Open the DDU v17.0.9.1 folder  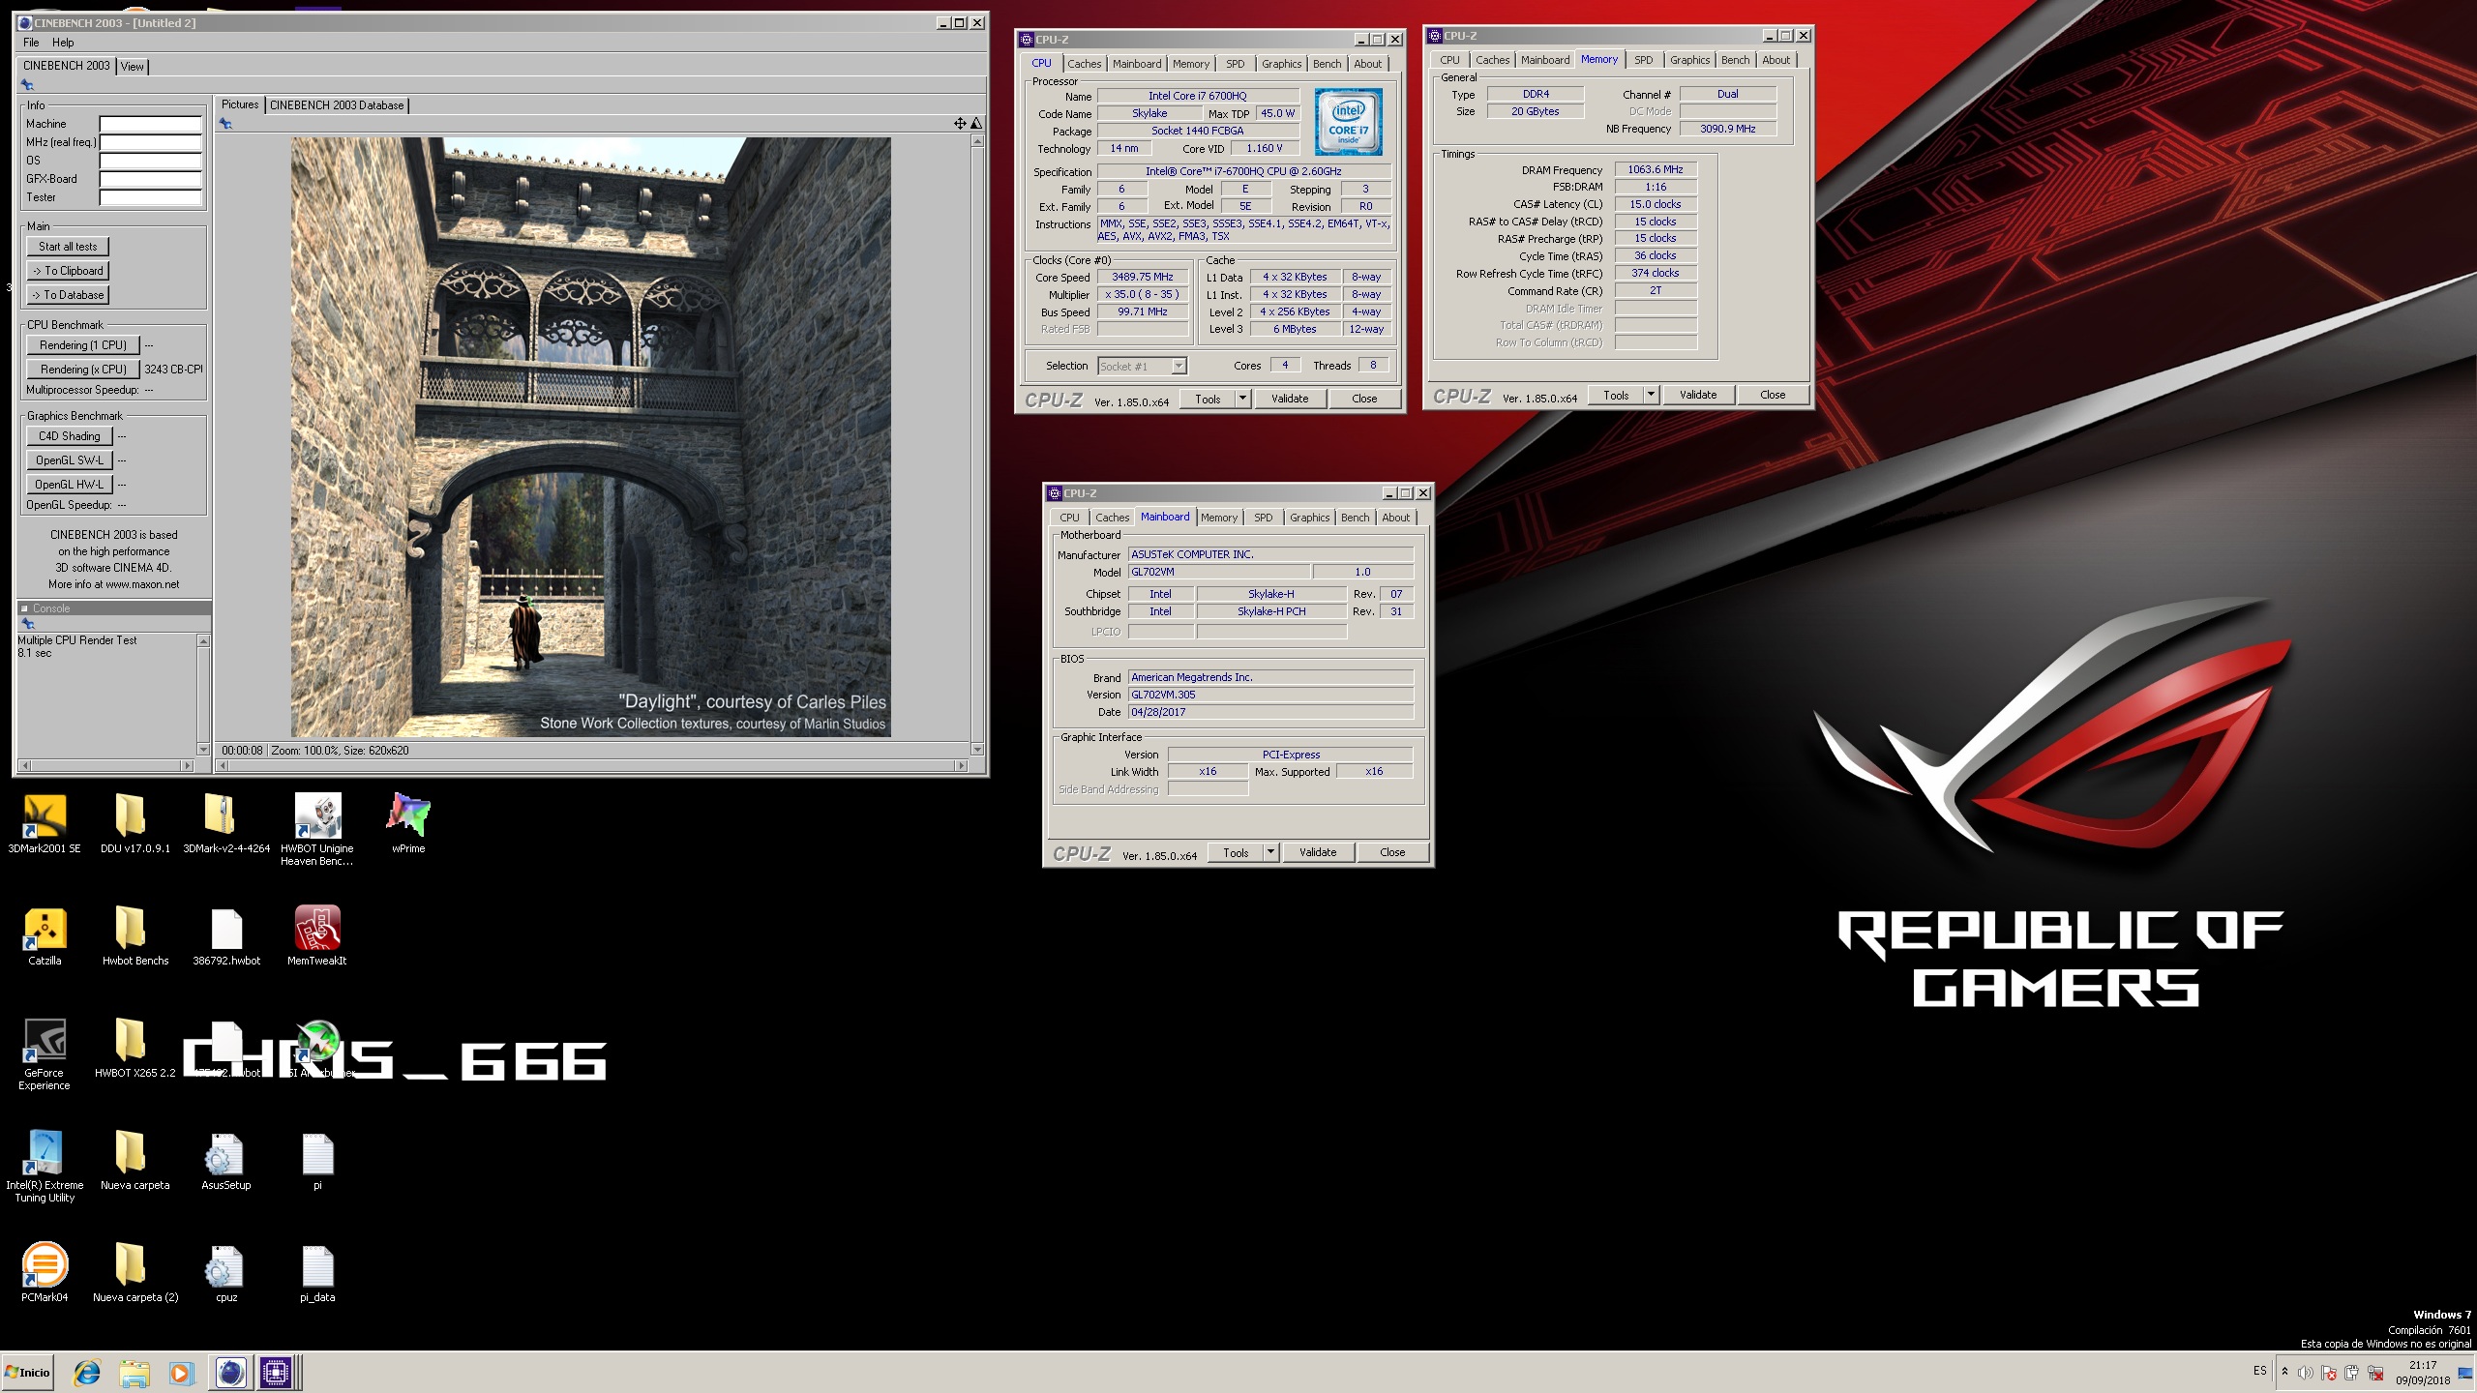(x=134, y=823)
